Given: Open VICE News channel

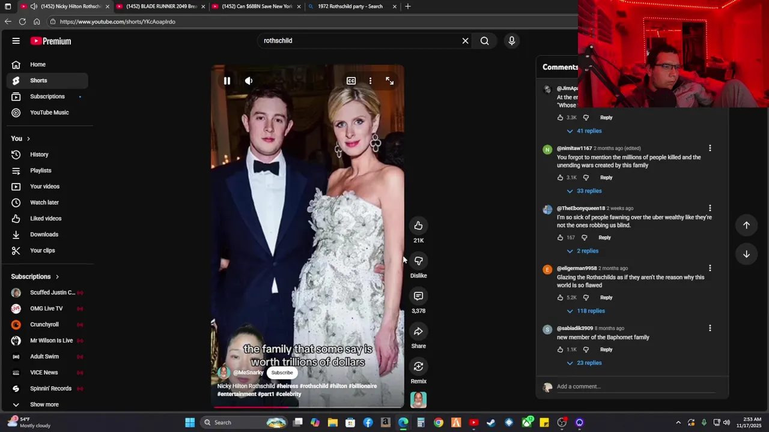Looking at the screenshot, I should pos(47,373).
